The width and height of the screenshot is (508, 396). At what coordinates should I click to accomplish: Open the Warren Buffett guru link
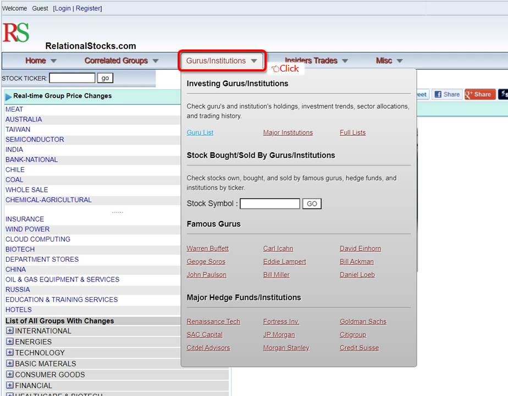208,249
